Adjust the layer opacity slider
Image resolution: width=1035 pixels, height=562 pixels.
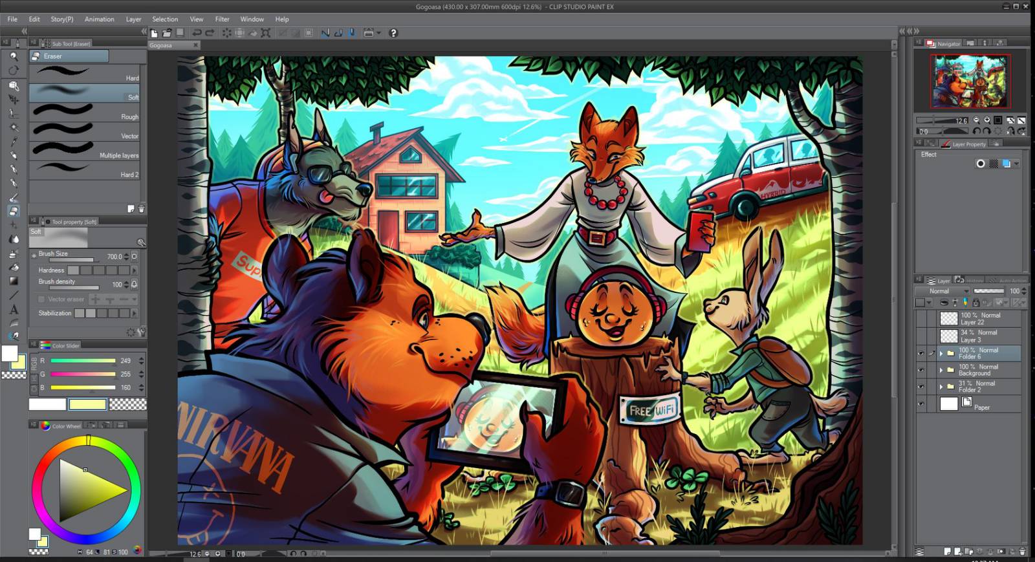click(989, 291)
